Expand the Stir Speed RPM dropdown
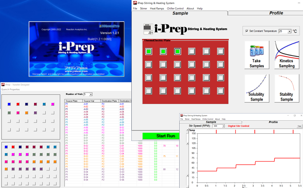303x188 pixels. [223, 126]
